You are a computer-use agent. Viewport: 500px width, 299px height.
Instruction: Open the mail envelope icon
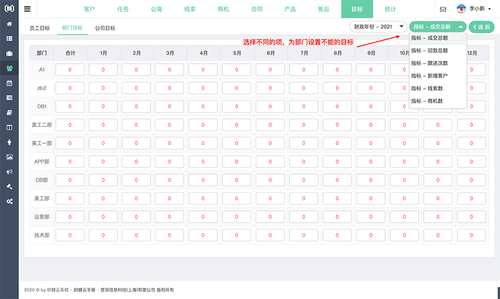click(x=443, y=9)
